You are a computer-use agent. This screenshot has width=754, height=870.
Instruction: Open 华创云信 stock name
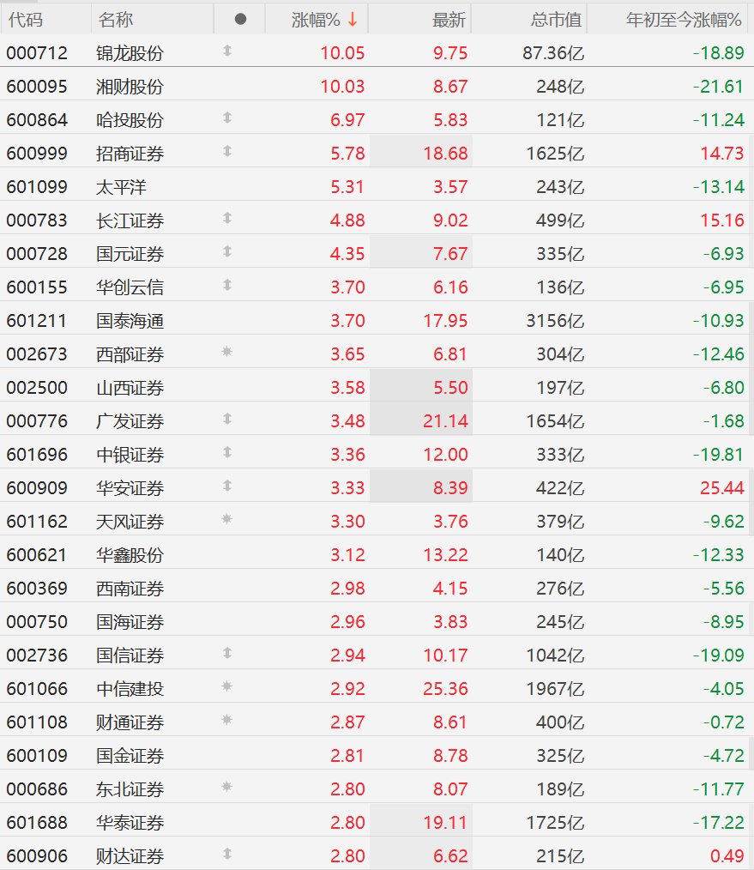click(130, 287)
